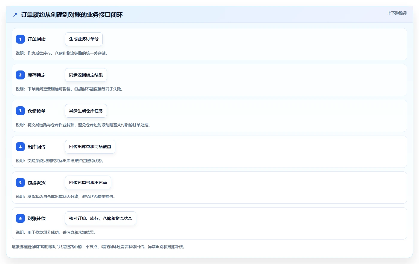Click the 对账补偿 step name
The width and height of the screenshot is (419, 264).
point(37,218)
